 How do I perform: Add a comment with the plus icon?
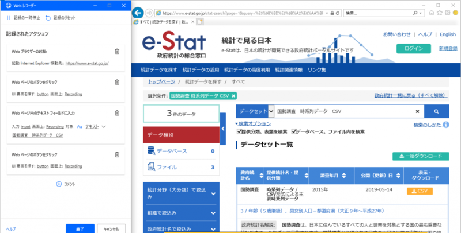coord(59,184)
